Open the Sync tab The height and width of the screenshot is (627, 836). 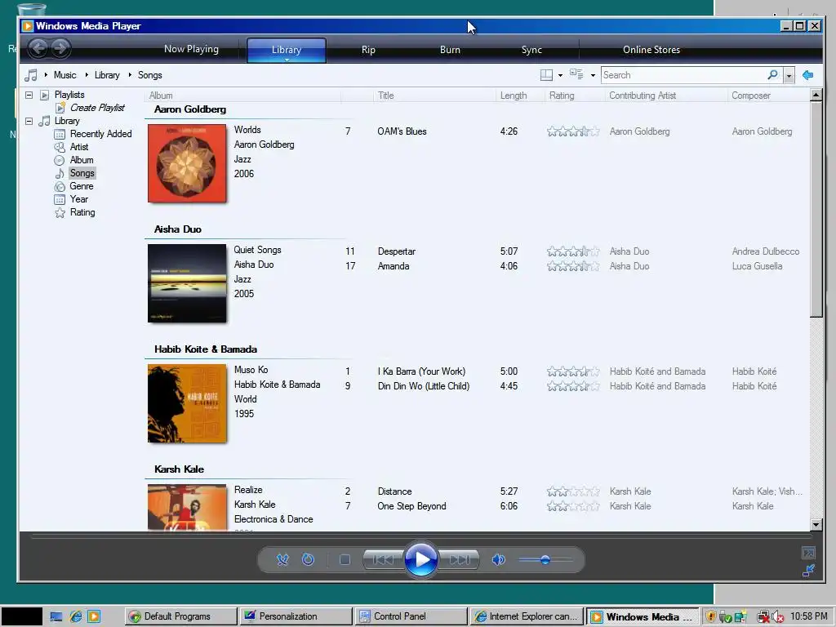tap(531, 50)
